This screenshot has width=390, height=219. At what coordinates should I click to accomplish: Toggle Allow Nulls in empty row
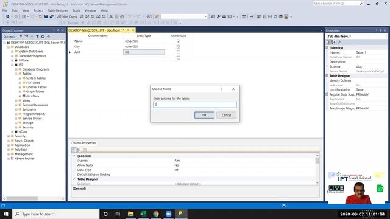179,58
